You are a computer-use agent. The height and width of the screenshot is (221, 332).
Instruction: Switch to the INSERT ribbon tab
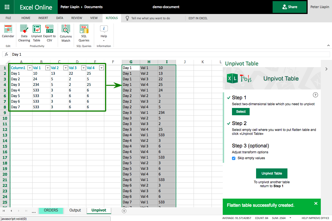click(43, 18)
